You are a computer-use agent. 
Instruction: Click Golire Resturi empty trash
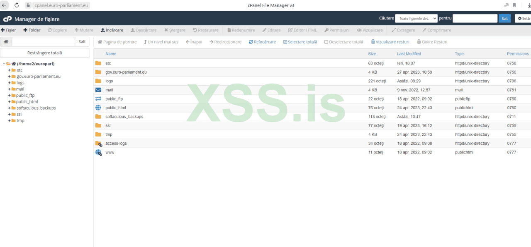coord(432,42)
